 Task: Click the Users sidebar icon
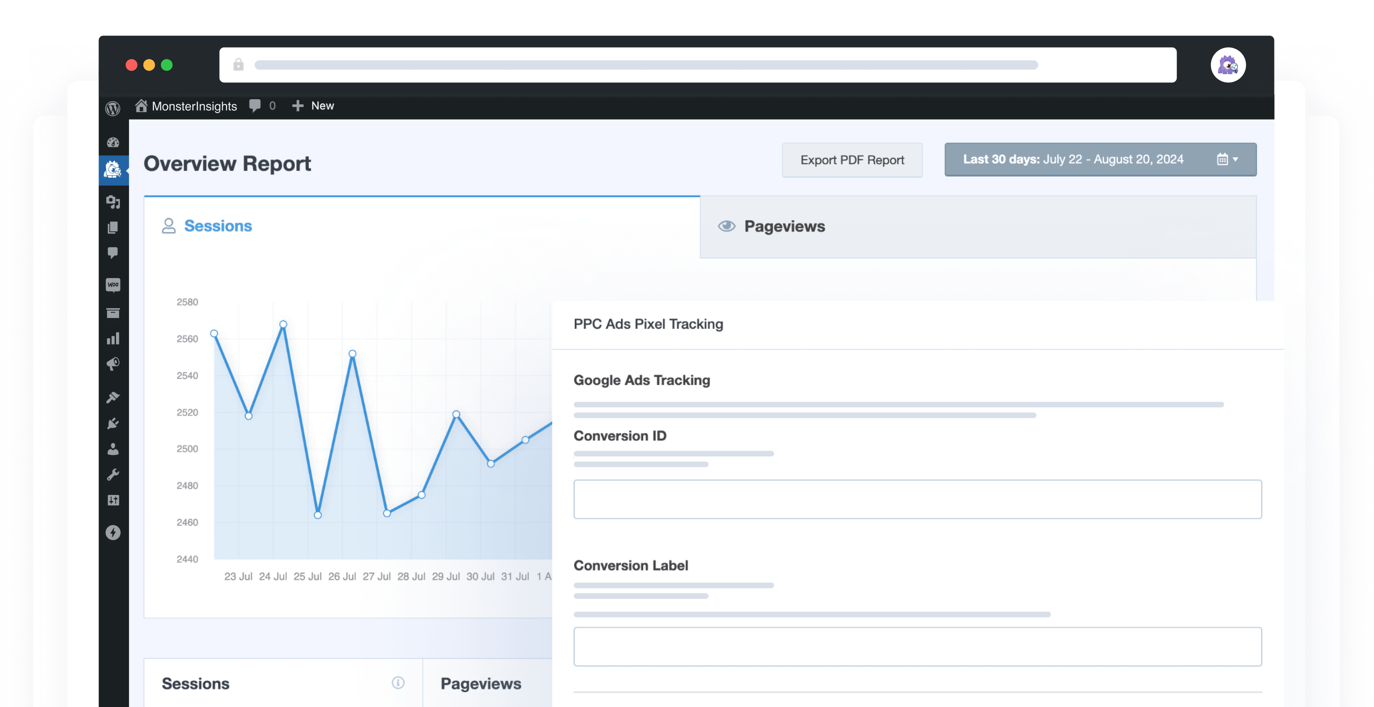113,449
